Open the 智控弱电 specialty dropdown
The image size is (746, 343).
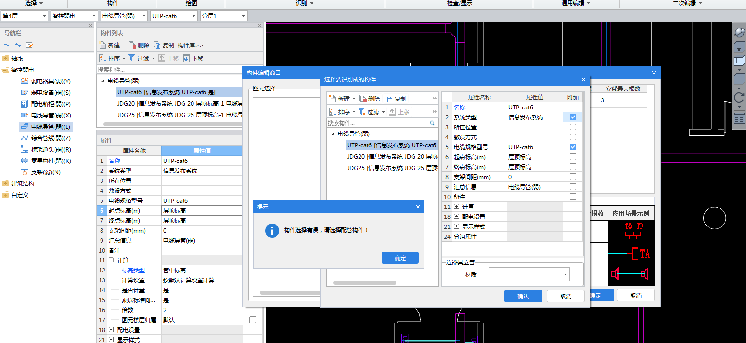pos(74,16)
